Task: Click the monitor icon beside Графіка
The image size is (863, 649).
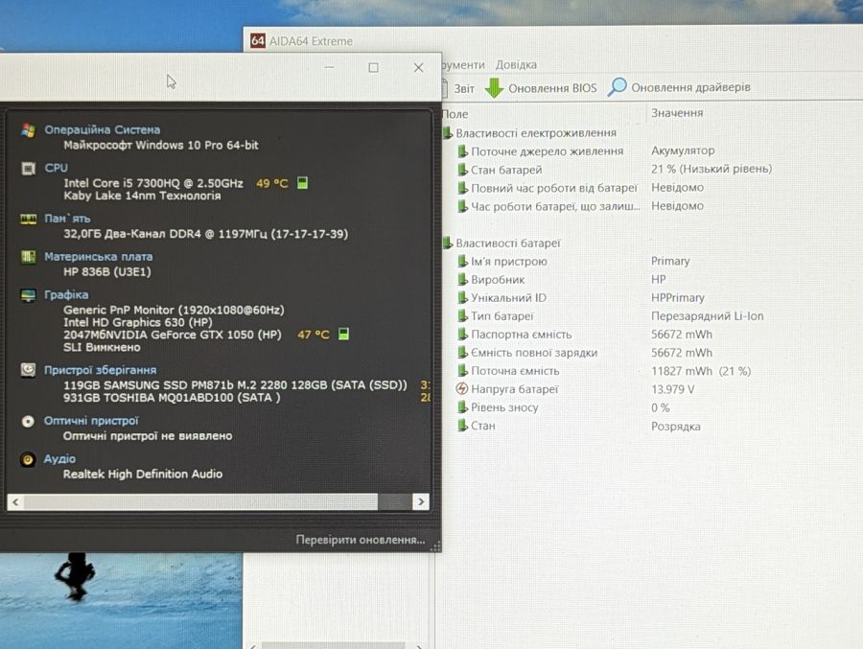Action: point(28,295)
